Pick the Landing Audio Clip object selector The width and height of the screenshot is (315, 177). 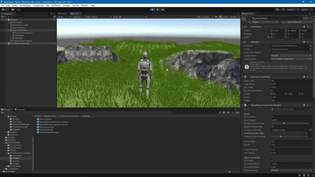tap(311, 130)
